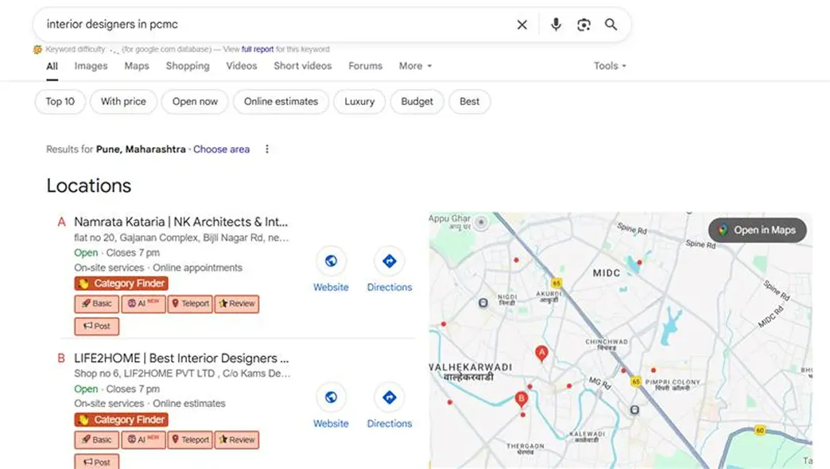The width and height of the screenshot is (830, 469).
Task: Click Directions icon for LIFE2HOME
Action: point(389,397)
